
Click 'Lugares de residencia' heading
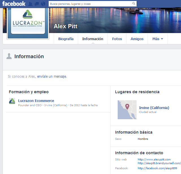pos(137,92)
